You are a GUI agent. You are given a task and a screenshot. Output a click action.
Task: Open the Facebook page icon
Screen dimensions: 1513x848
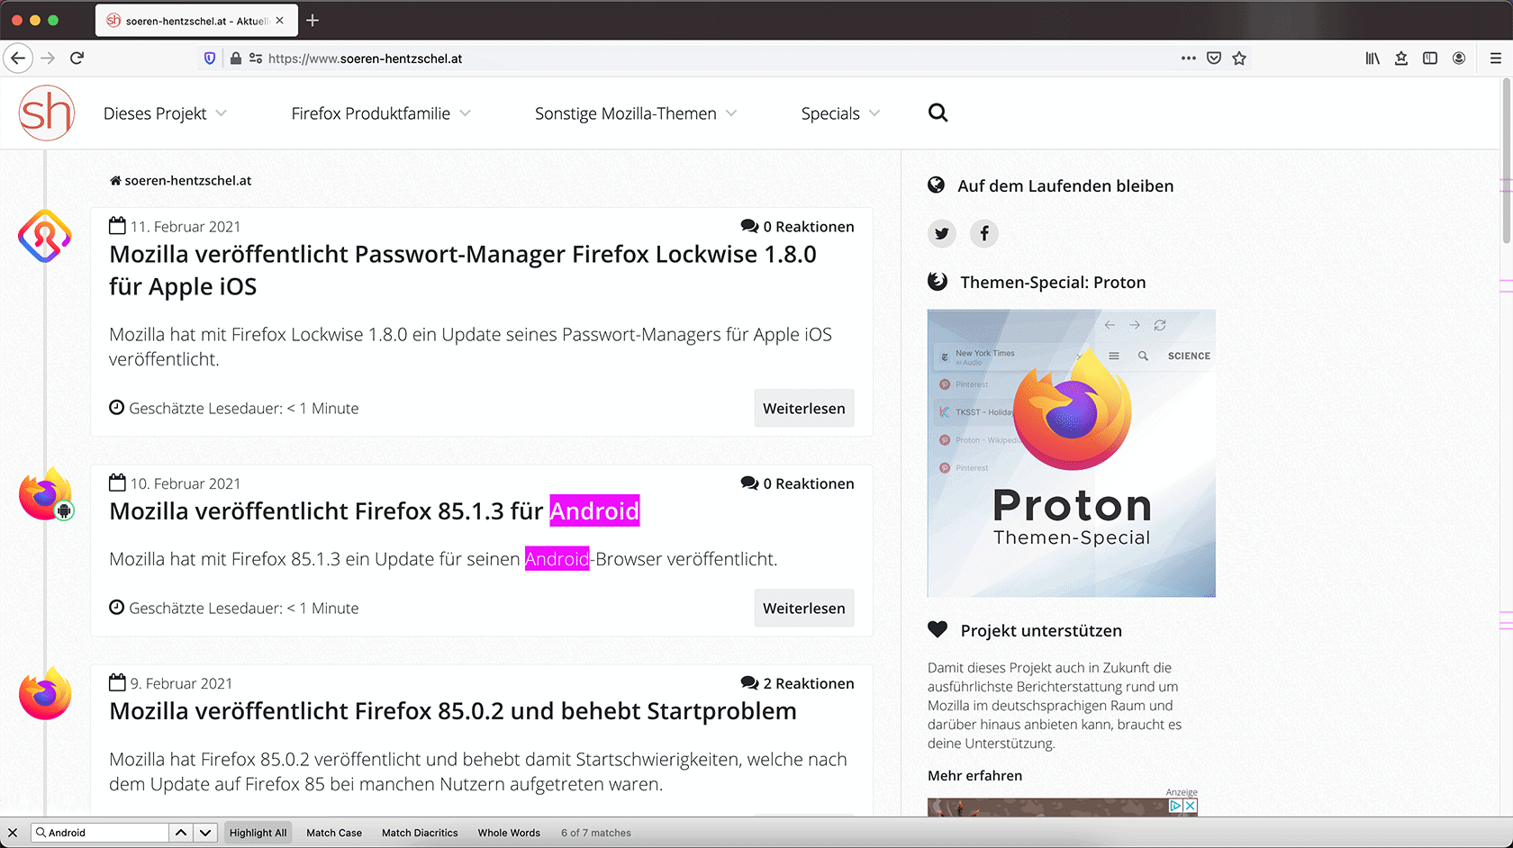984,234
